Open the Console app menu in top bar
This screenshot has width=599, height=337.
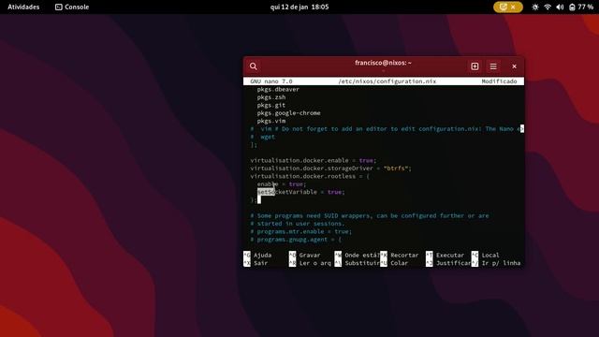72,7
